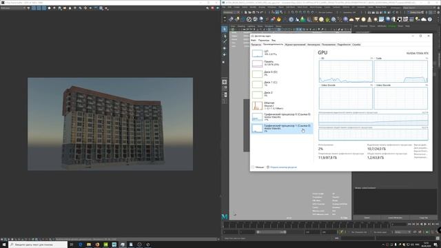Viewport: 441px width, 248px height.
Task: Click Меньше to collapse Task Manager
Action: pos(258,167)
